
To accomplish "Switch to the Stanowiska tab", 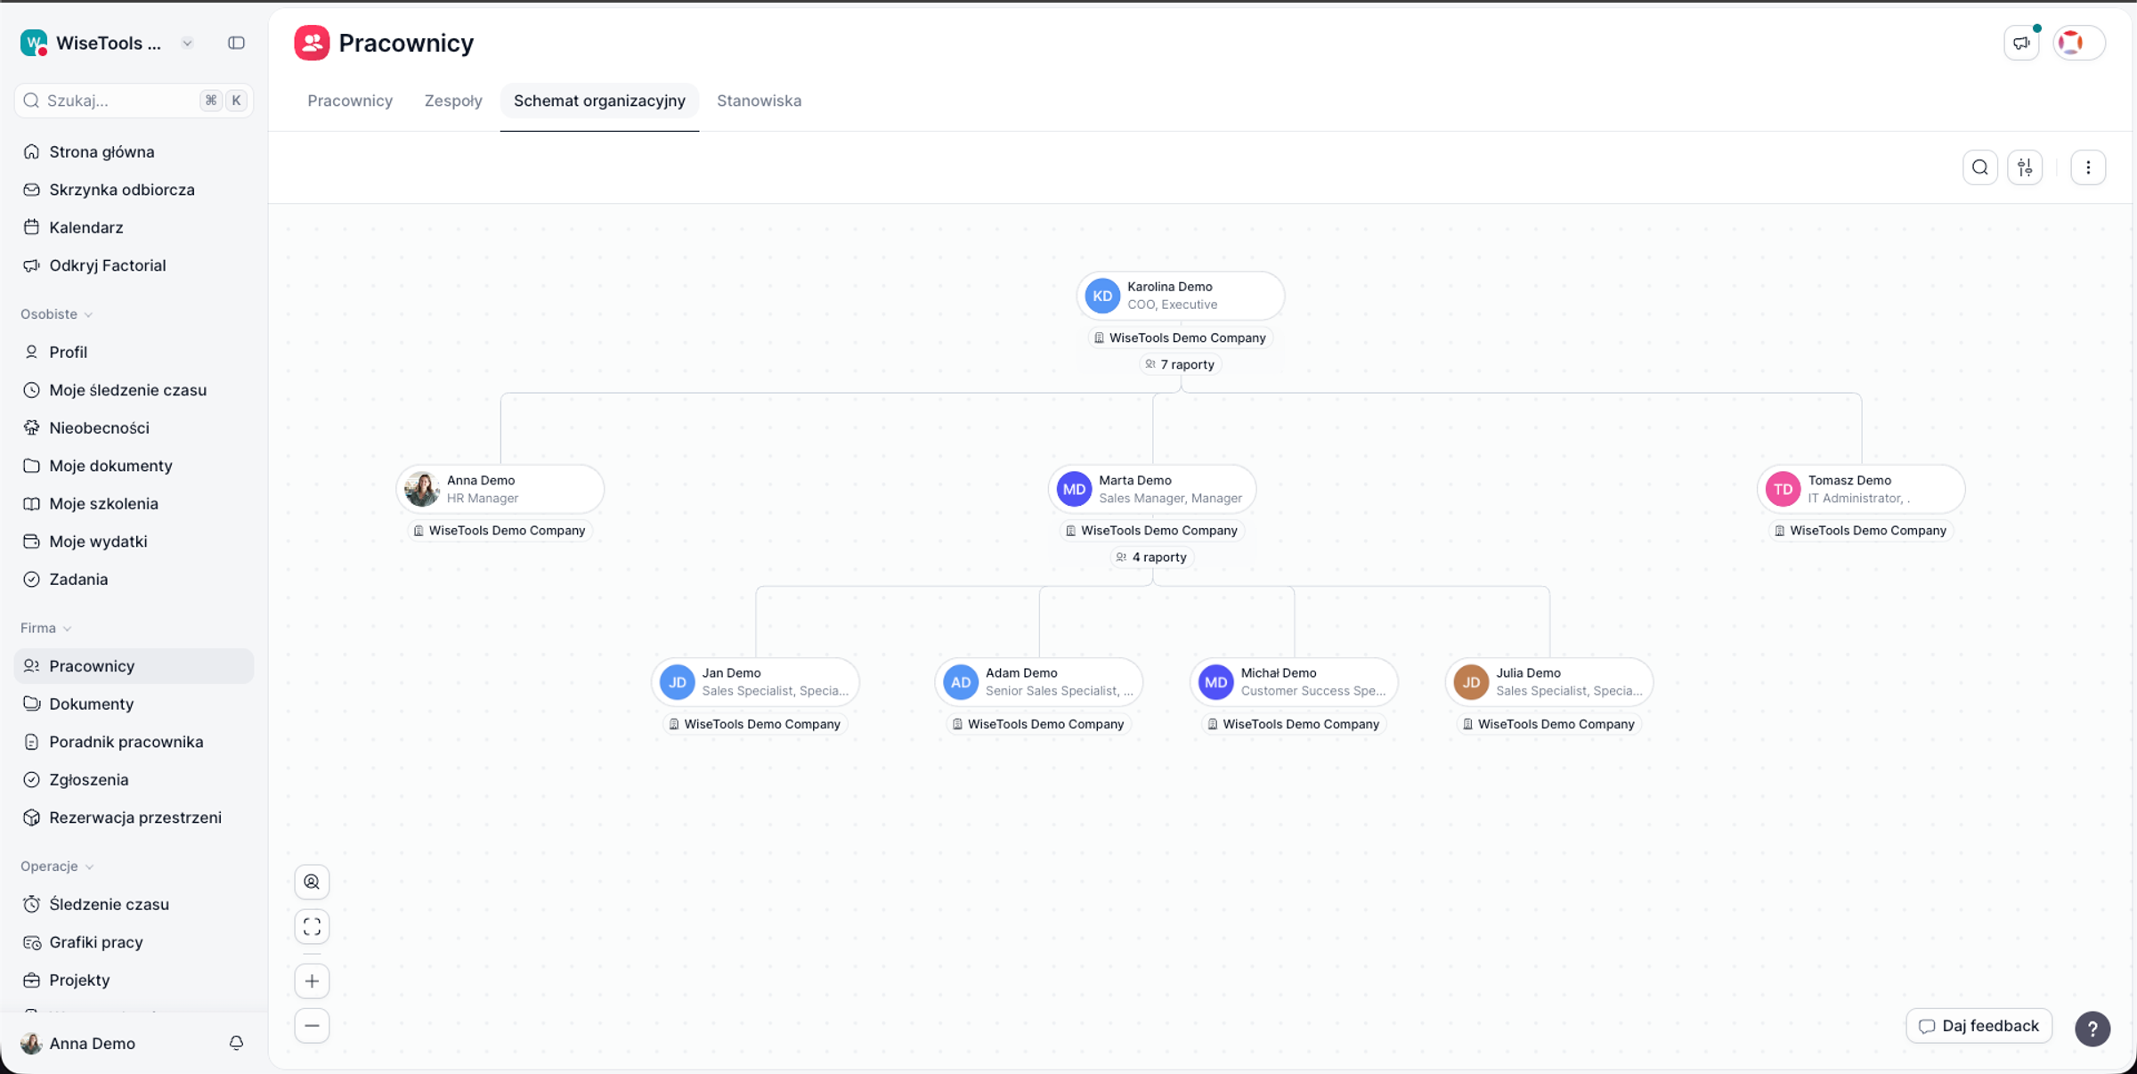I will [759, 101].
